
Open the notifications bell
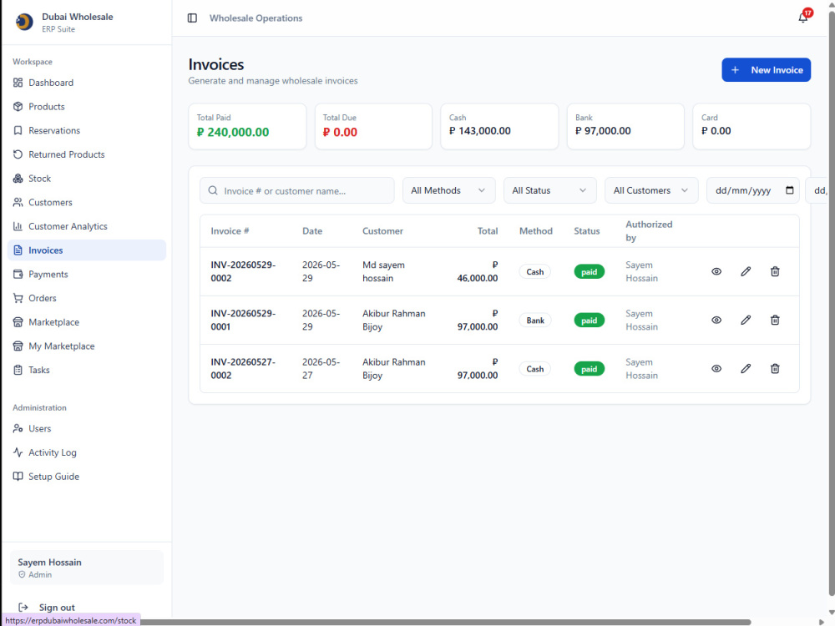(803, 18)
